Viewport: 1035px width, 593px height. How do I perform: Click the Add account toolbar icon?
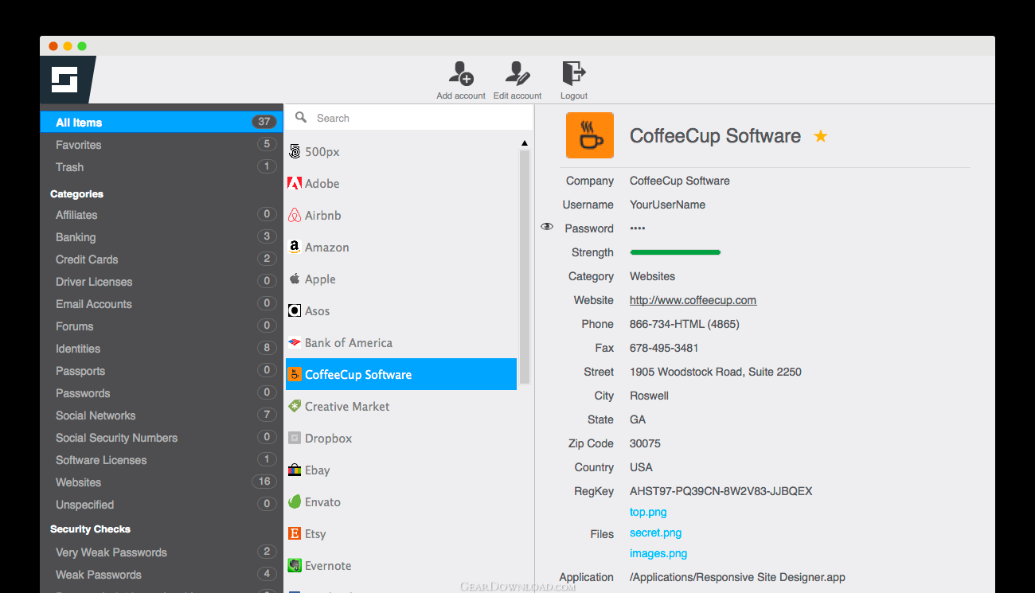461,73
